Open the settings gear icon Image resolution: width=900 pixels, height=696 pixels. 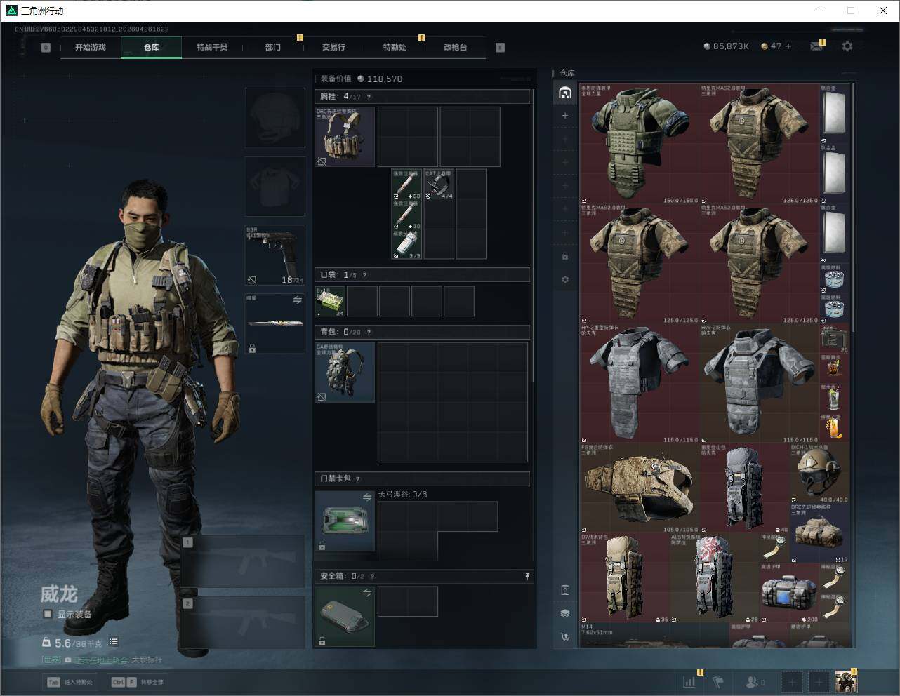[x=847, y=46]
